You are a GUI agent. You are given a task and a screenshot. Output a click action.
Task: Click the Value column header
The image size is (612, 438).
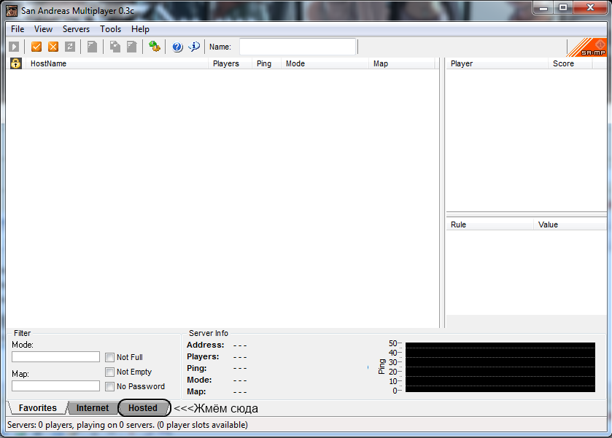coord(570,224)
